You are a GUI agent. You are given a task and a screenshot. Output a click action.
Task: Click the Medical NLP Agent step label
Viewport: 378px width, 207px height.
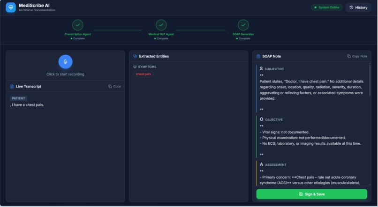pyautogui.click(x=161, y=34)
